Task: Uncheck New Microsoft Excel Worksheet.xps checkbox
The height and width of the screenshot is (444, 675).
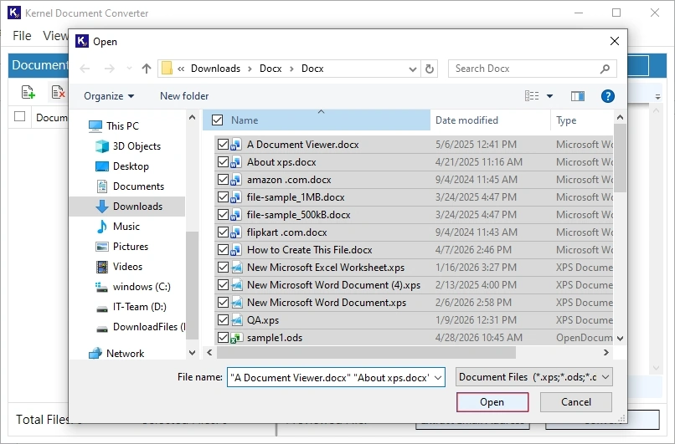Action: click(x=223, y=268)
